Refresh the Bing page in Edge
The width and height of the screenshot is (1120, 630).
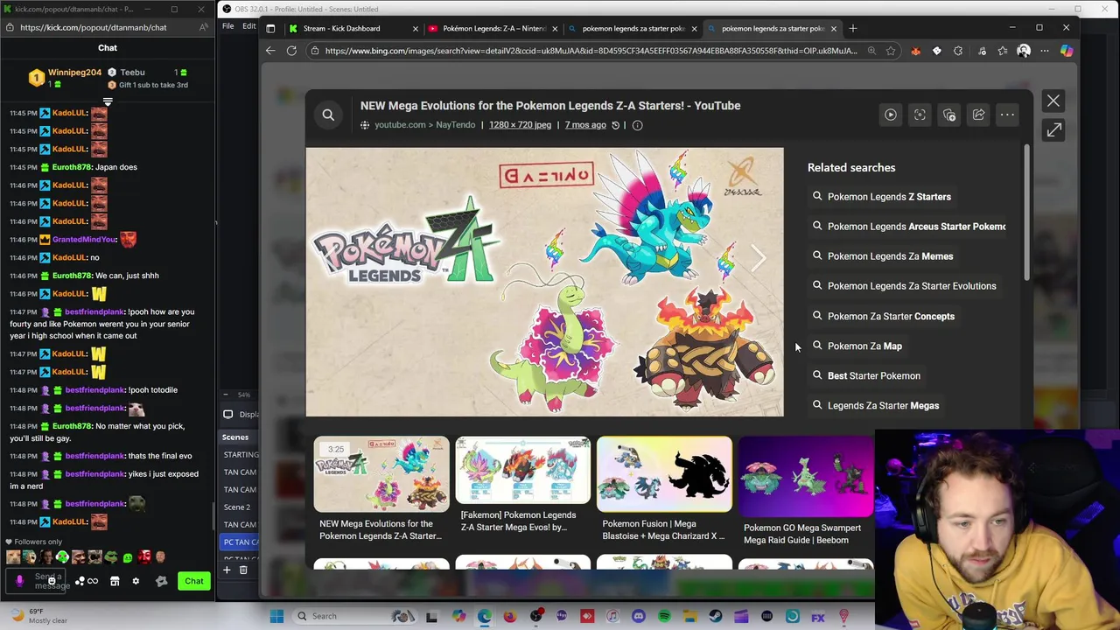coord(291,51)
